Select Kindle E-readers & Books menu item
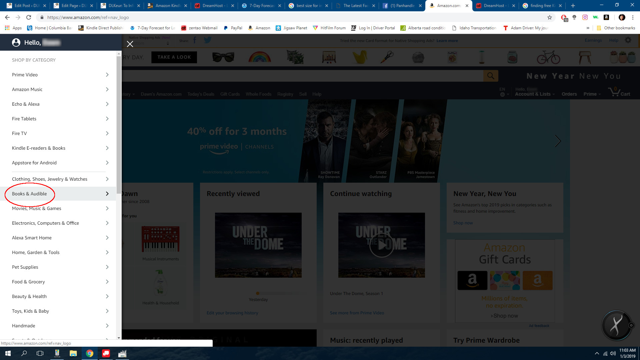The image size is (640, 360). click(39, 148)
